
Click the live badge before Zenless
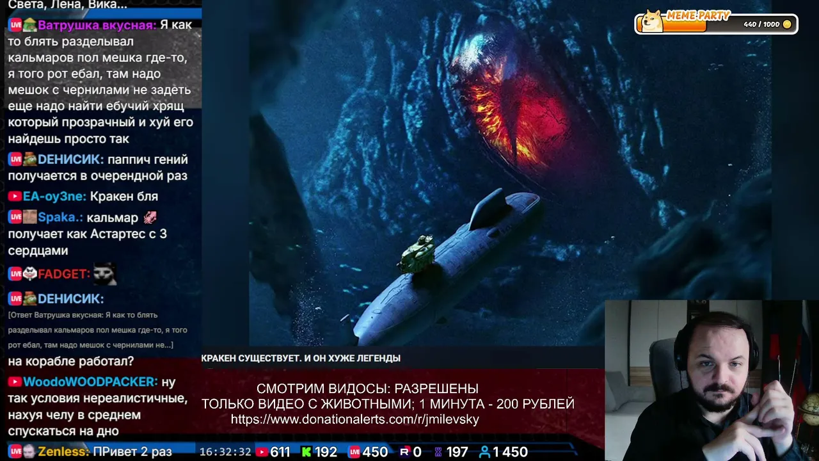pyautogui.click(x=15, y=451)
